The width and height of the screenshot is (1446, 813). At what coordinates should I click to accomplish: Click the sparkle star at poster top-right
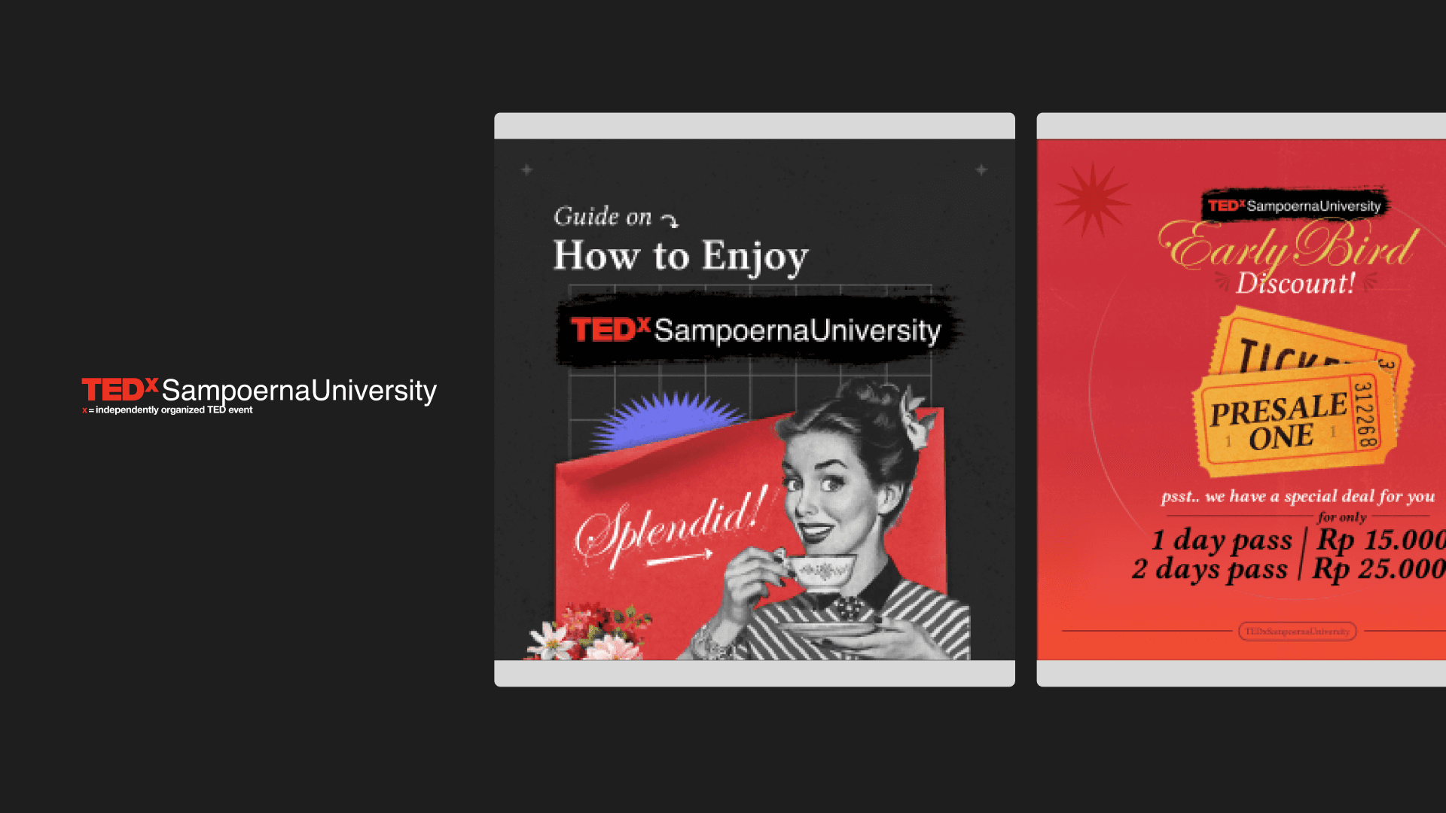[x=981, y=170]
